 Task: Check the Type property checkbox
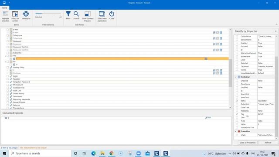237,121
